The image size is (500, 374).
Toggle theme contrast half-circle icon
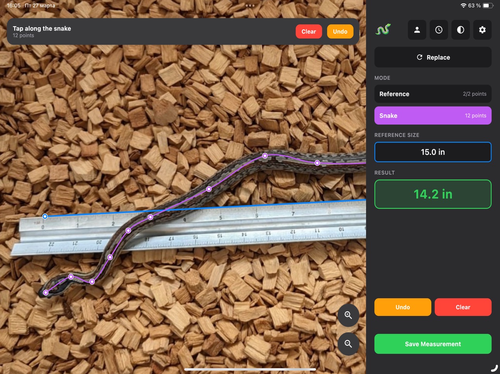[460, 30]
